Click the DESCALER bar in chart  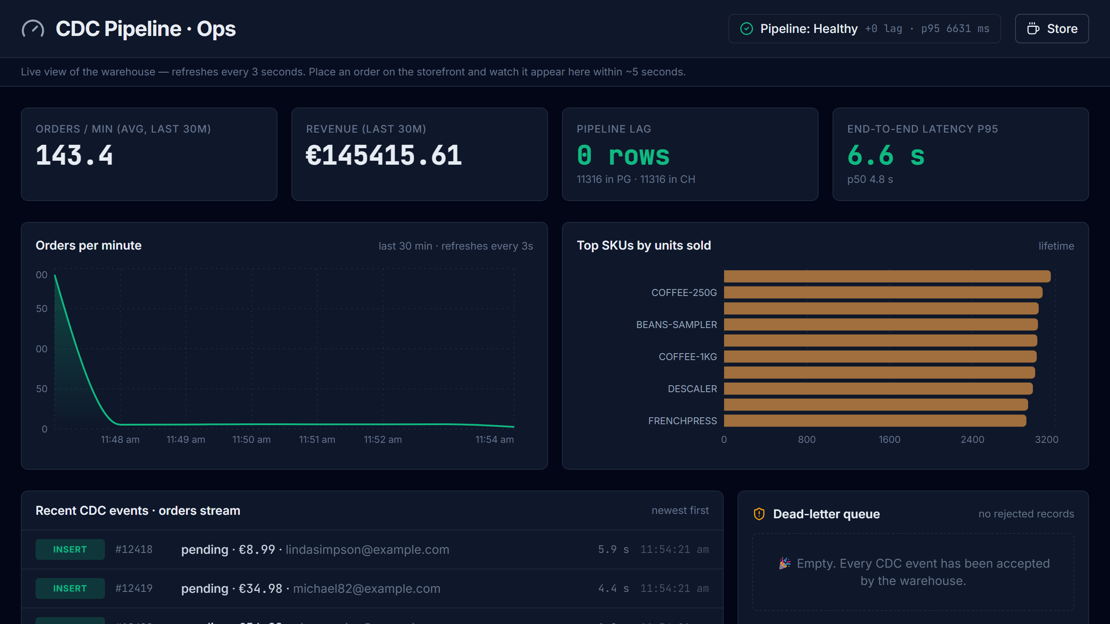click(878, 389)
